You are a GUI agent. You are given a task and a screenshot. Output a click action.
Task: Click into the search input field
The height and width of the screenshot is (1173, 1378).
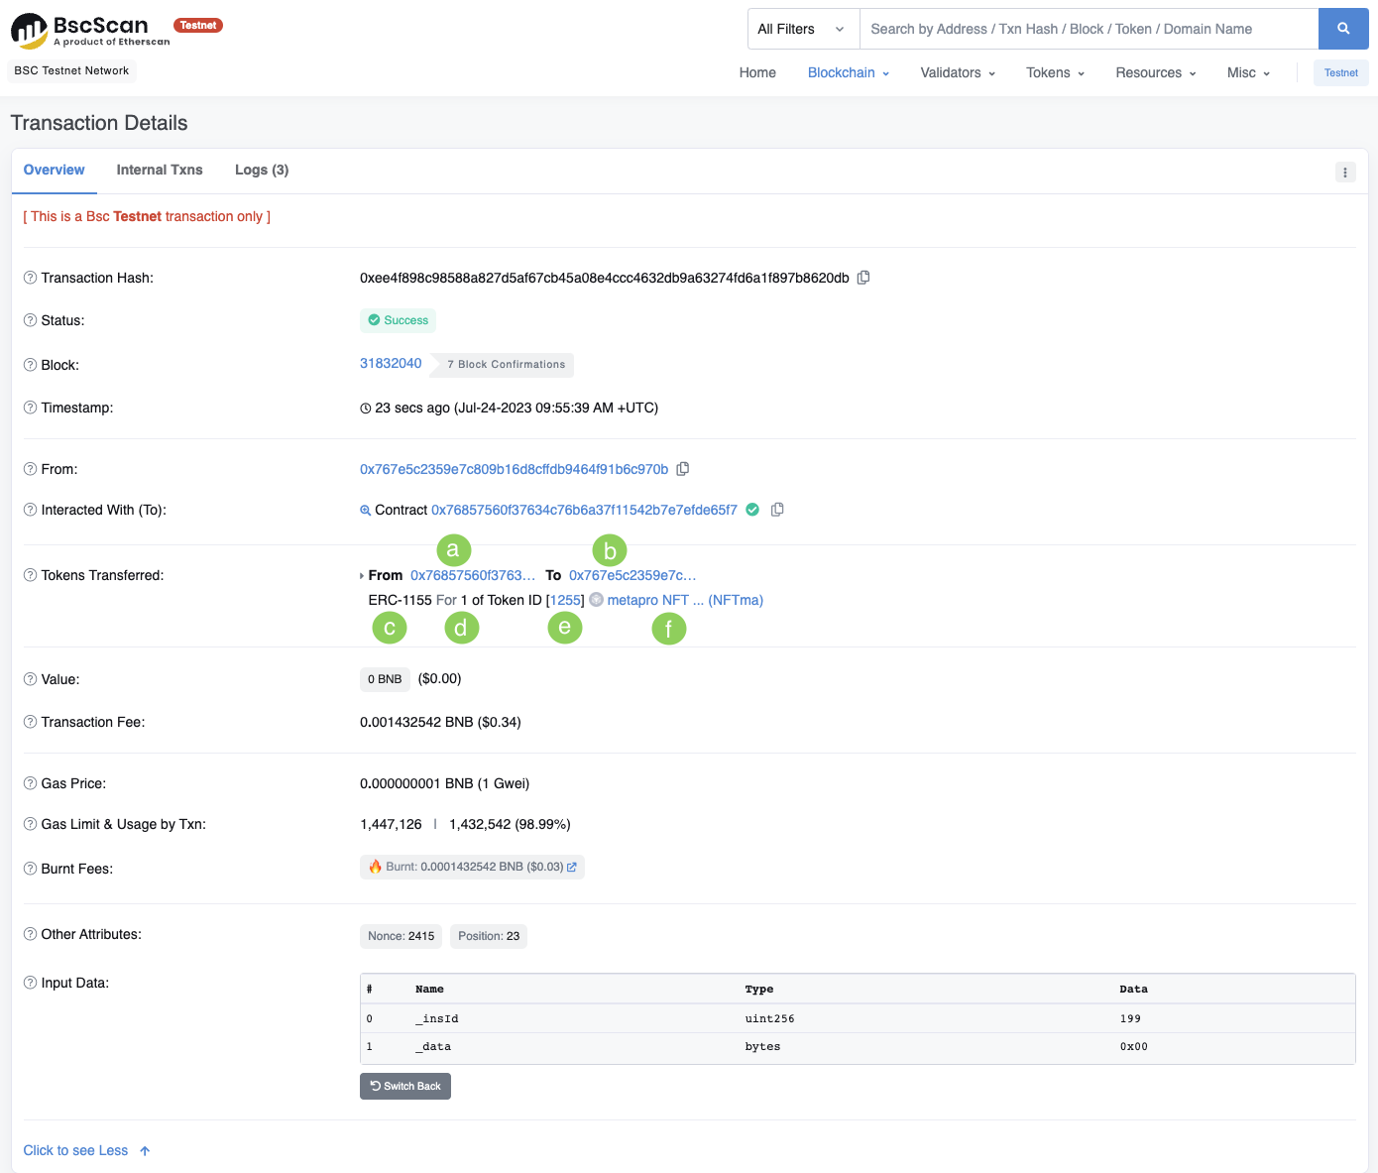coord(1088,29)
